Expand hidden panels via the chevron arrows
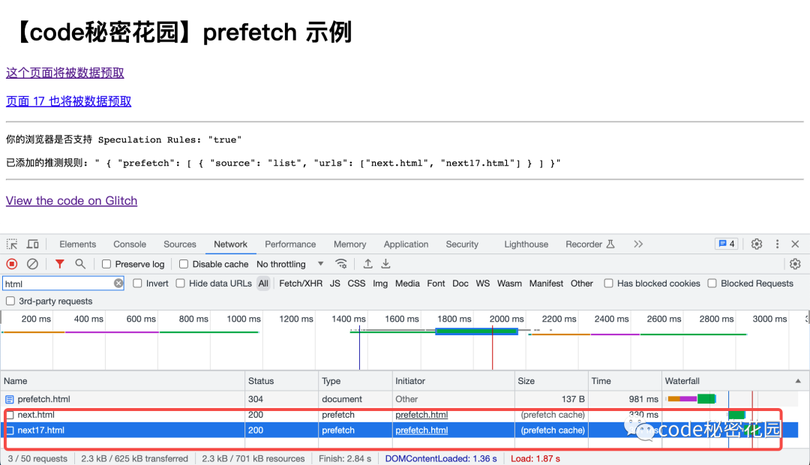The width and height of the screenshot is (810, 465). click(x=638, y=244)
